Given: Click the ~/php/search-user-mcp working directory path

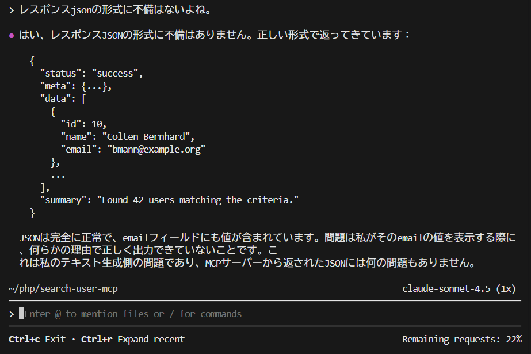Looking at the screenshot, I should (x=63, y=288).
